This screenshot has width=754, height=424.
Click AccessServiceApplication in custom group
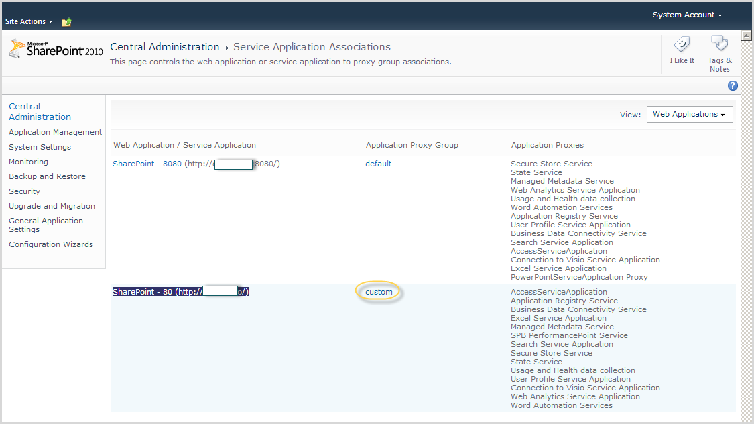pyautogui.click(x=559, y=292)
